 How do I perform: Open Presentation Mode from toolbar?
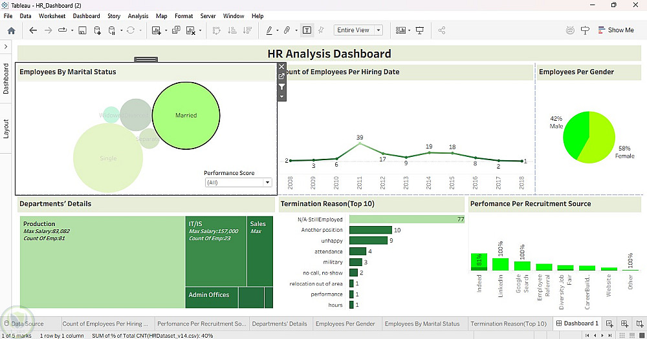coord(420,30)
